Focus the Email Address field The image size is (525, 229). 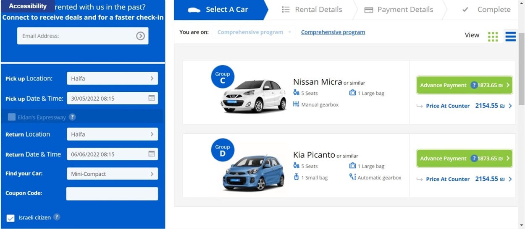coord(83,36)
